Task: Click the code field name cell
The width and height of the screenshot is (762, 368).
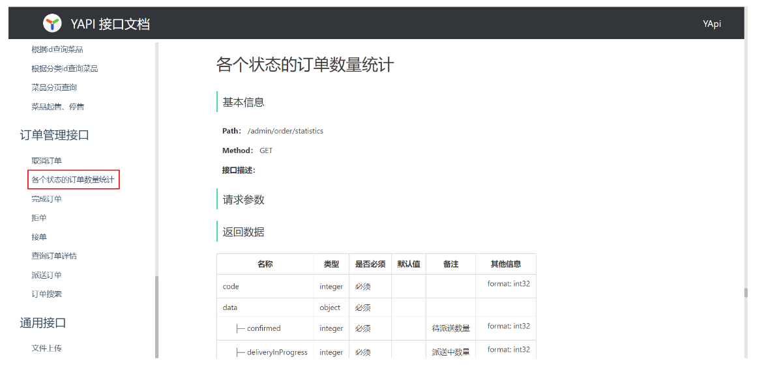Action: point(265,287)
